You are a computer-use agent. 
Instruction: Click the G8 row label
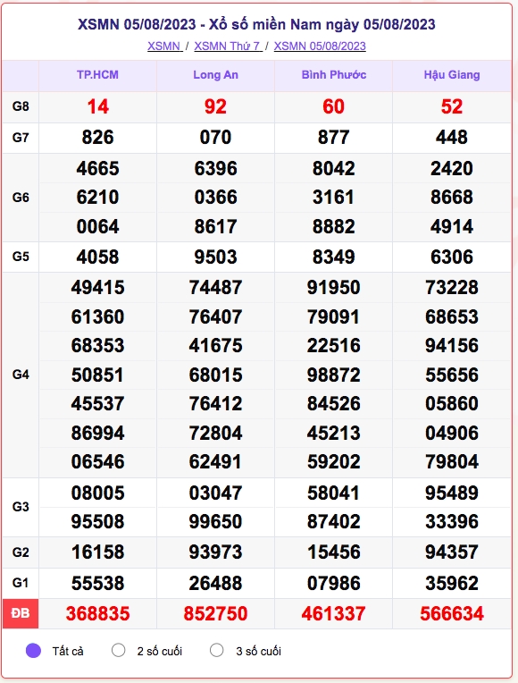[21, 106]
